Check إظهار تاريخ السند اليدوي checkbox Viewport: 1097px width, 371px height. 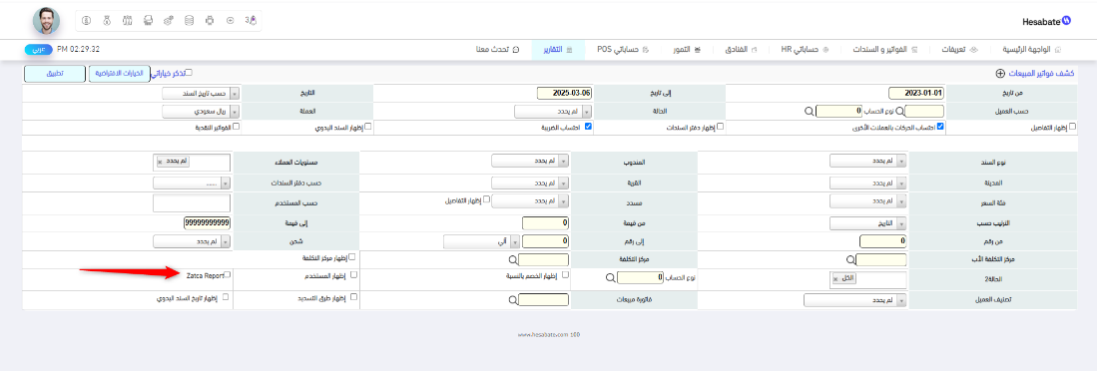point(226,296)
